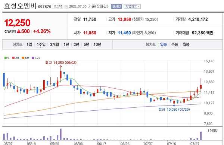Click the 최고 14,250 (06/02) high marker
Screen dimensions: 224x145
click(x=61, y=63)
